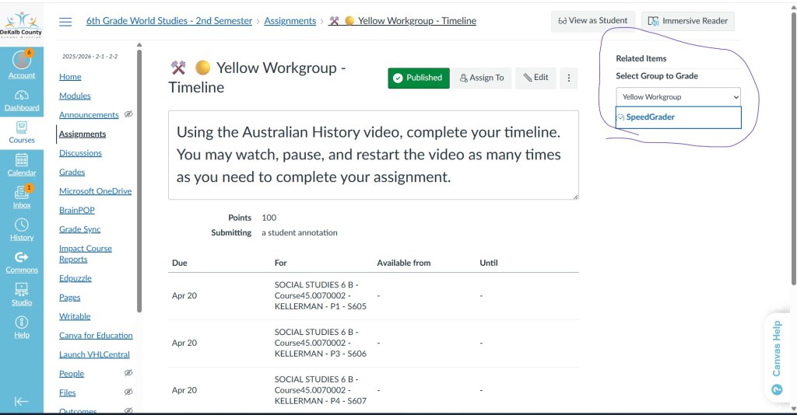This screenshot has height=415, width=797.
Task: Toggle the hamburger course menu icon
Action: point(65,22)
